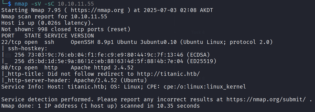
Task: Click the 10.10.11.55 target in the command line
Action: click(x=76, y=4)
